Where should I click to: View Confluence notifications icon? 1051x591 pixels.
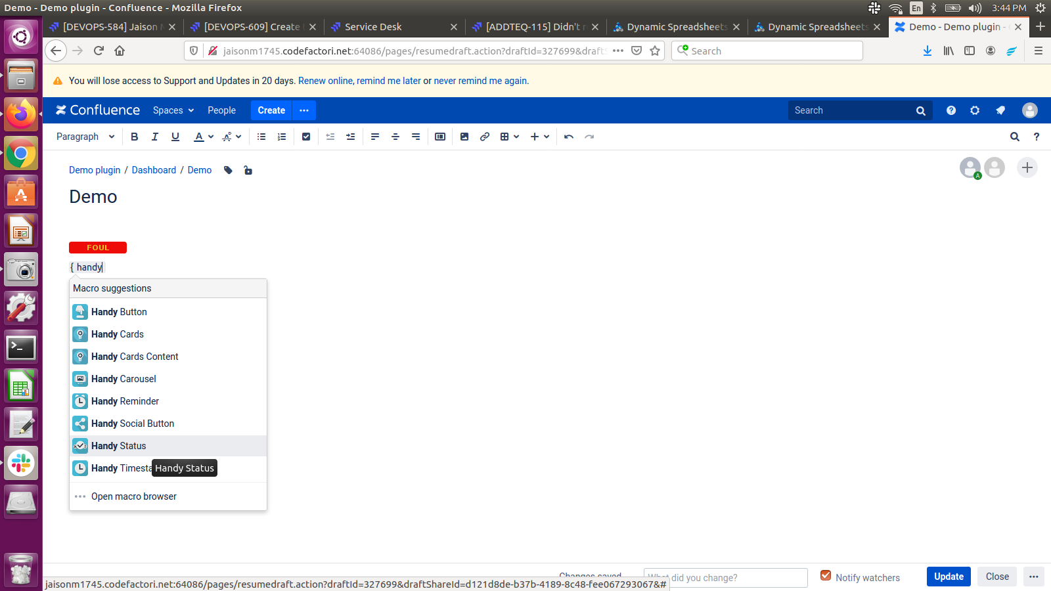click(1000, 110)
